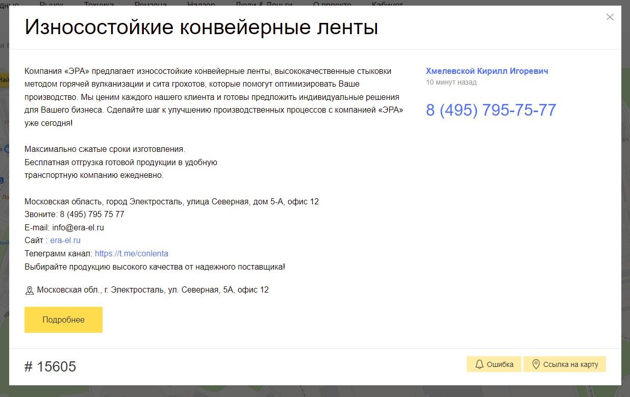Call the large phone number 8 (495) 795-75-77
630x397 pixels.
pos(491,110)
